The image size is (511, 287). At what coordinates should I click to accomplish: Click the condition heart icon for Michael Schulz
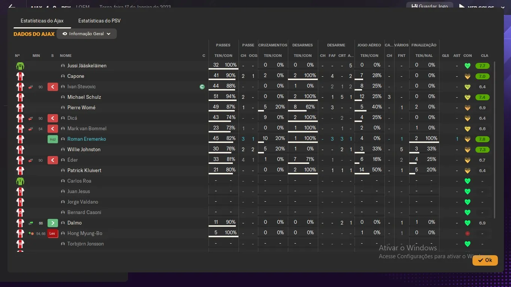467,97
